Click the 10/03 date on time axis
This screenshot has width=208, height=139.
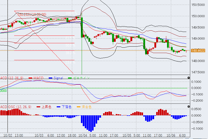[x=39, y=135]
